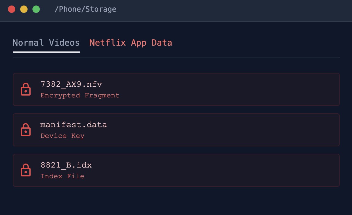Viewport: 352px width, 215px height.
Task: Click the lock icon beside 8821_B.idx
Action: coord(26,170)
